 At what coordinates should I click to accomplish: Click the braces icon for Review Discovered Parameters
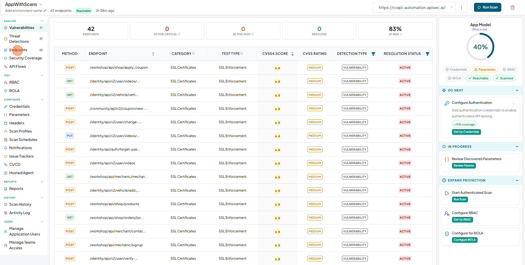click(x=447, y=160)
